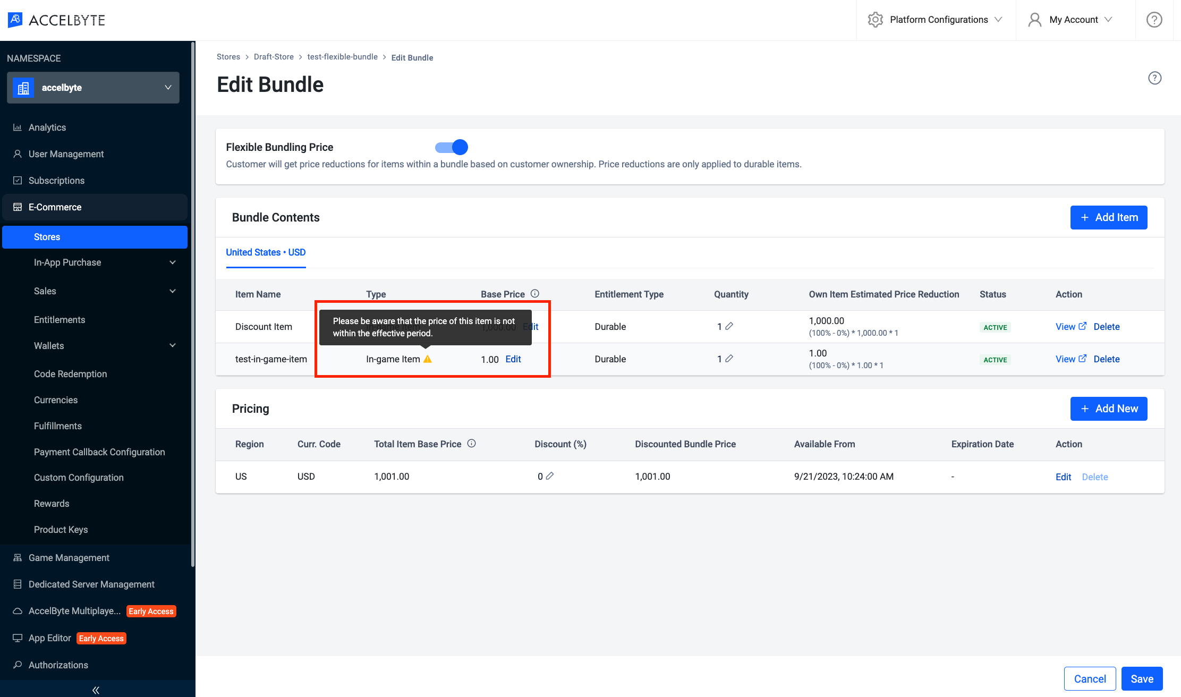Image resolution: width=1181 pixels, height=697 pixels.
Task: Expand Wallets submenu chevron
Action: (x=173, y=345)
